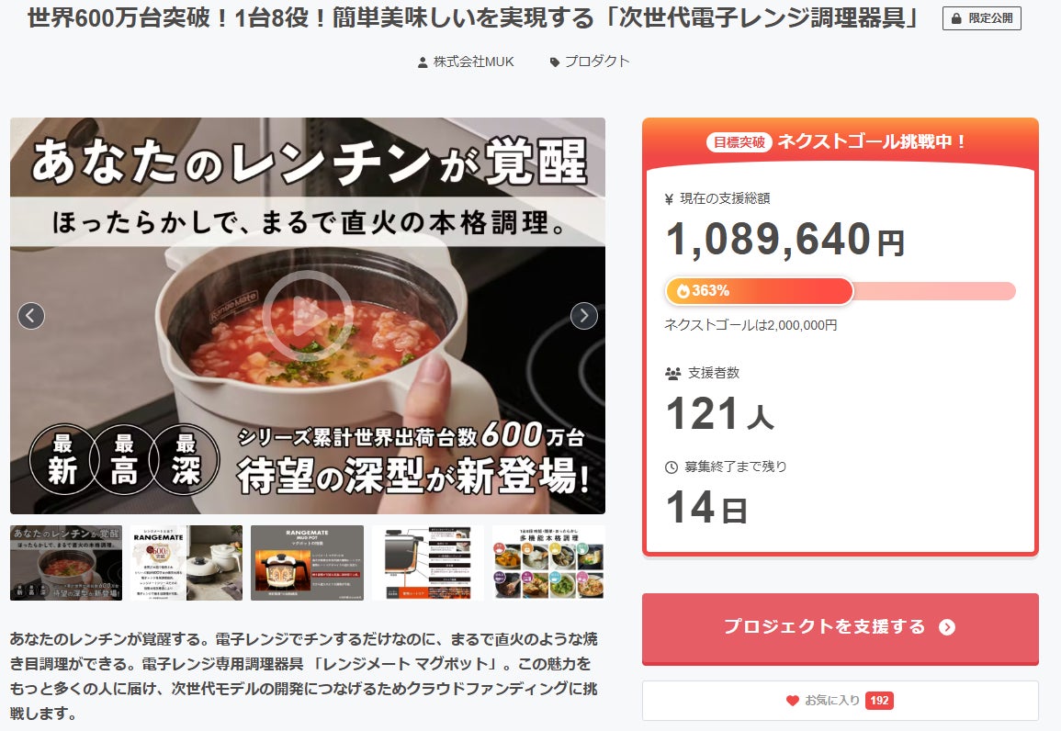This screenshot has height=731, width=1061.
Task: Go to previous slide with left arrow
Action: coord(31,316)
